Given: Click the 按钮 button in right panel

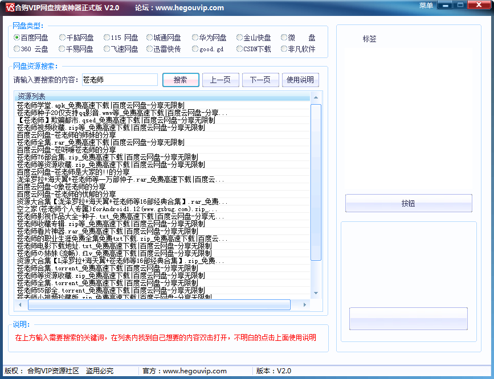Looking at the screenshot, I should coord(409,203).
